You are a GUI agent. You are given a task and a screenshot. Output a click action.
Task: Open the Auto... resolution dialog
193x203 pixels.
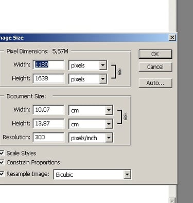(155, 83)
